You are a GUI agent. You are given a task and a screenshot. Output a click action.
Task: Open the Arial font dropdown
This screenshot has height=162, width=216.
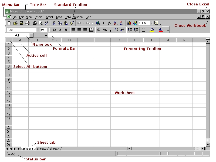pyautogui.click(x=38, y=30)
